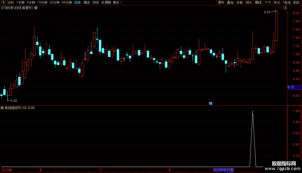Activate the 画线 drawing tool

click(x=258, y=2)
